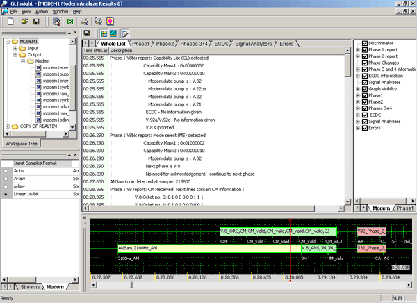The width and height of the screenshot is (417, 303).
Task: Expand the Errors filter item
Action: coord(358,128)
